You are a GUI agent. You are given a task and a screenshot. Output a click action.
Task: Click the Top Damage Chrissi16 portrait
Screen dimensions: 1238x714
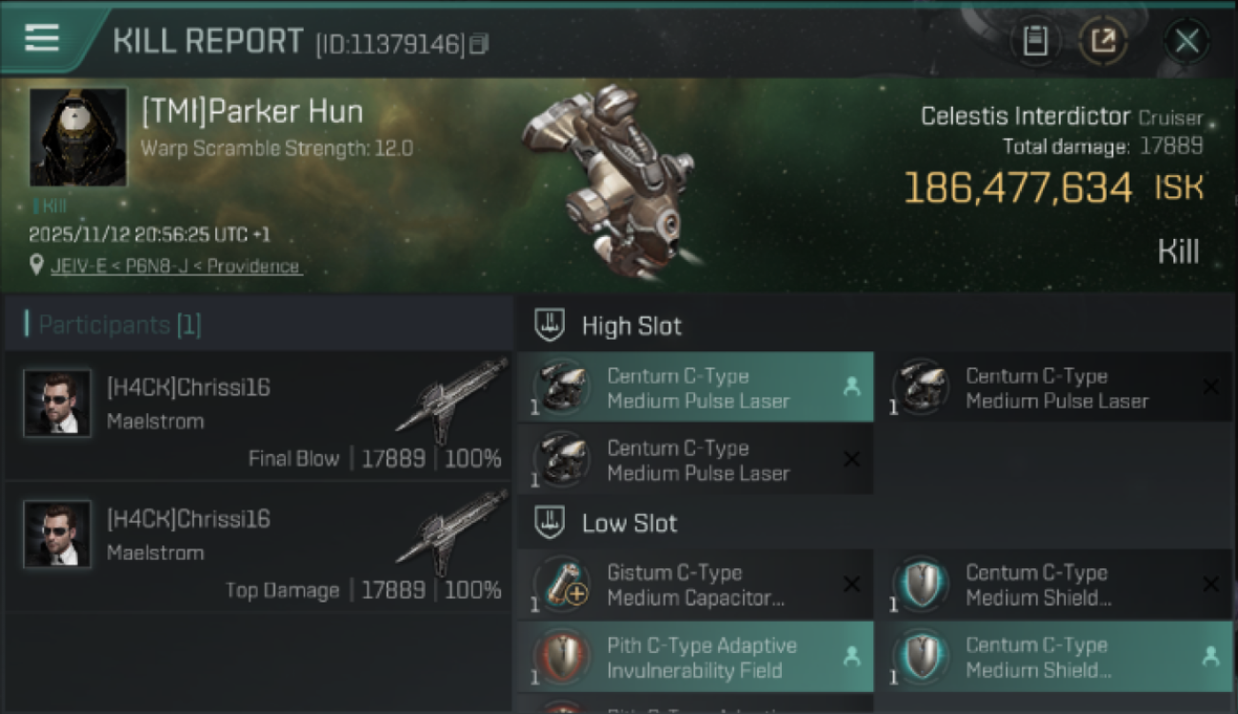click(x=57, y=535)
